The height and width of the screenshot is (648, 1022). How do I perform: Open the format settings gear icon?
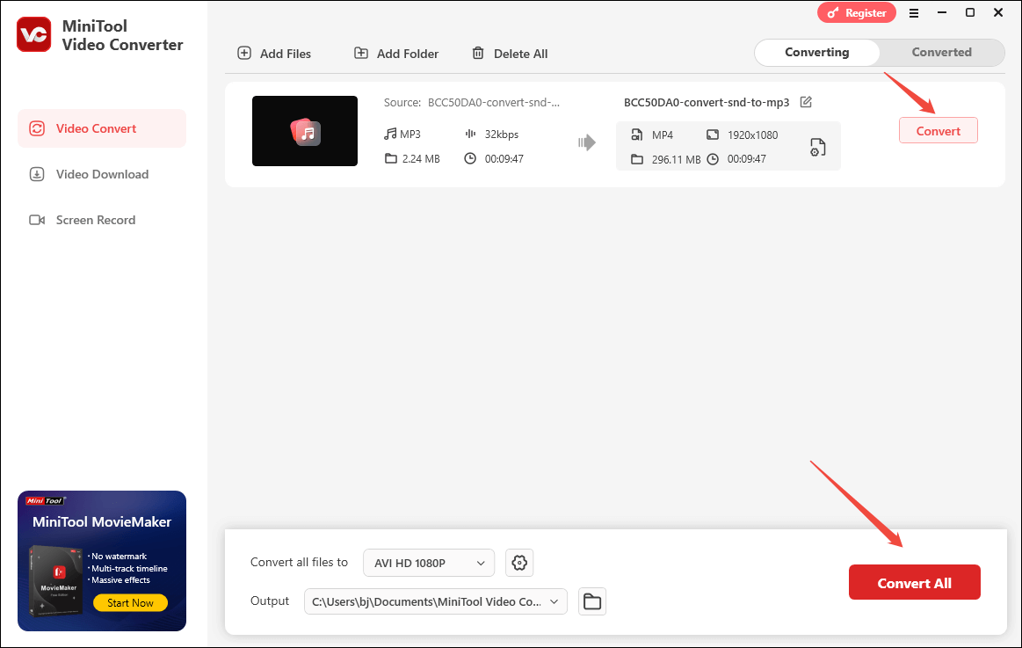coord(519,563)
